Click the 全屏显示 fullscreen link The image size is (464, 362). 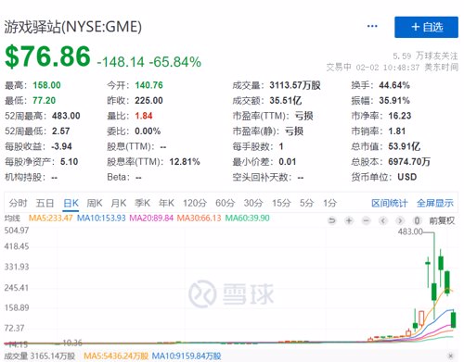point(435,203)
